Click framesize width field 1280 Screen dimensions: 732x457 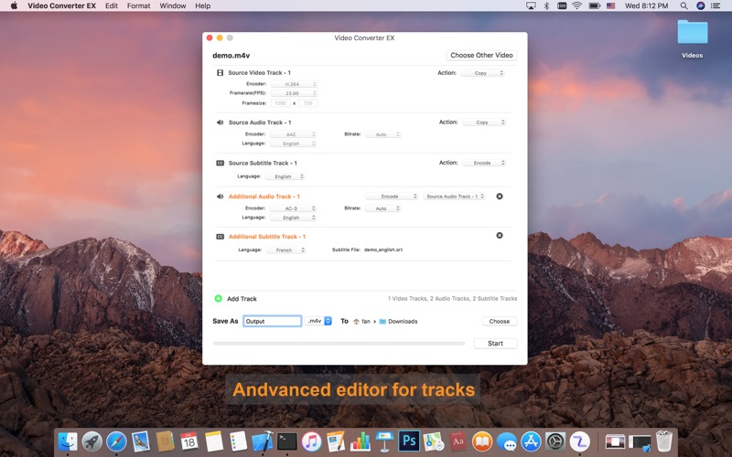pos(281,103)
